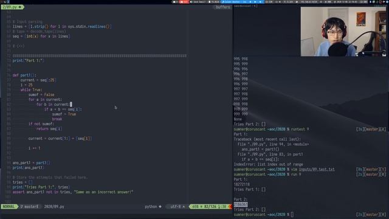Click the webcam video thumbnail
Screen dimensions: 389x219
tap(343, 31)
